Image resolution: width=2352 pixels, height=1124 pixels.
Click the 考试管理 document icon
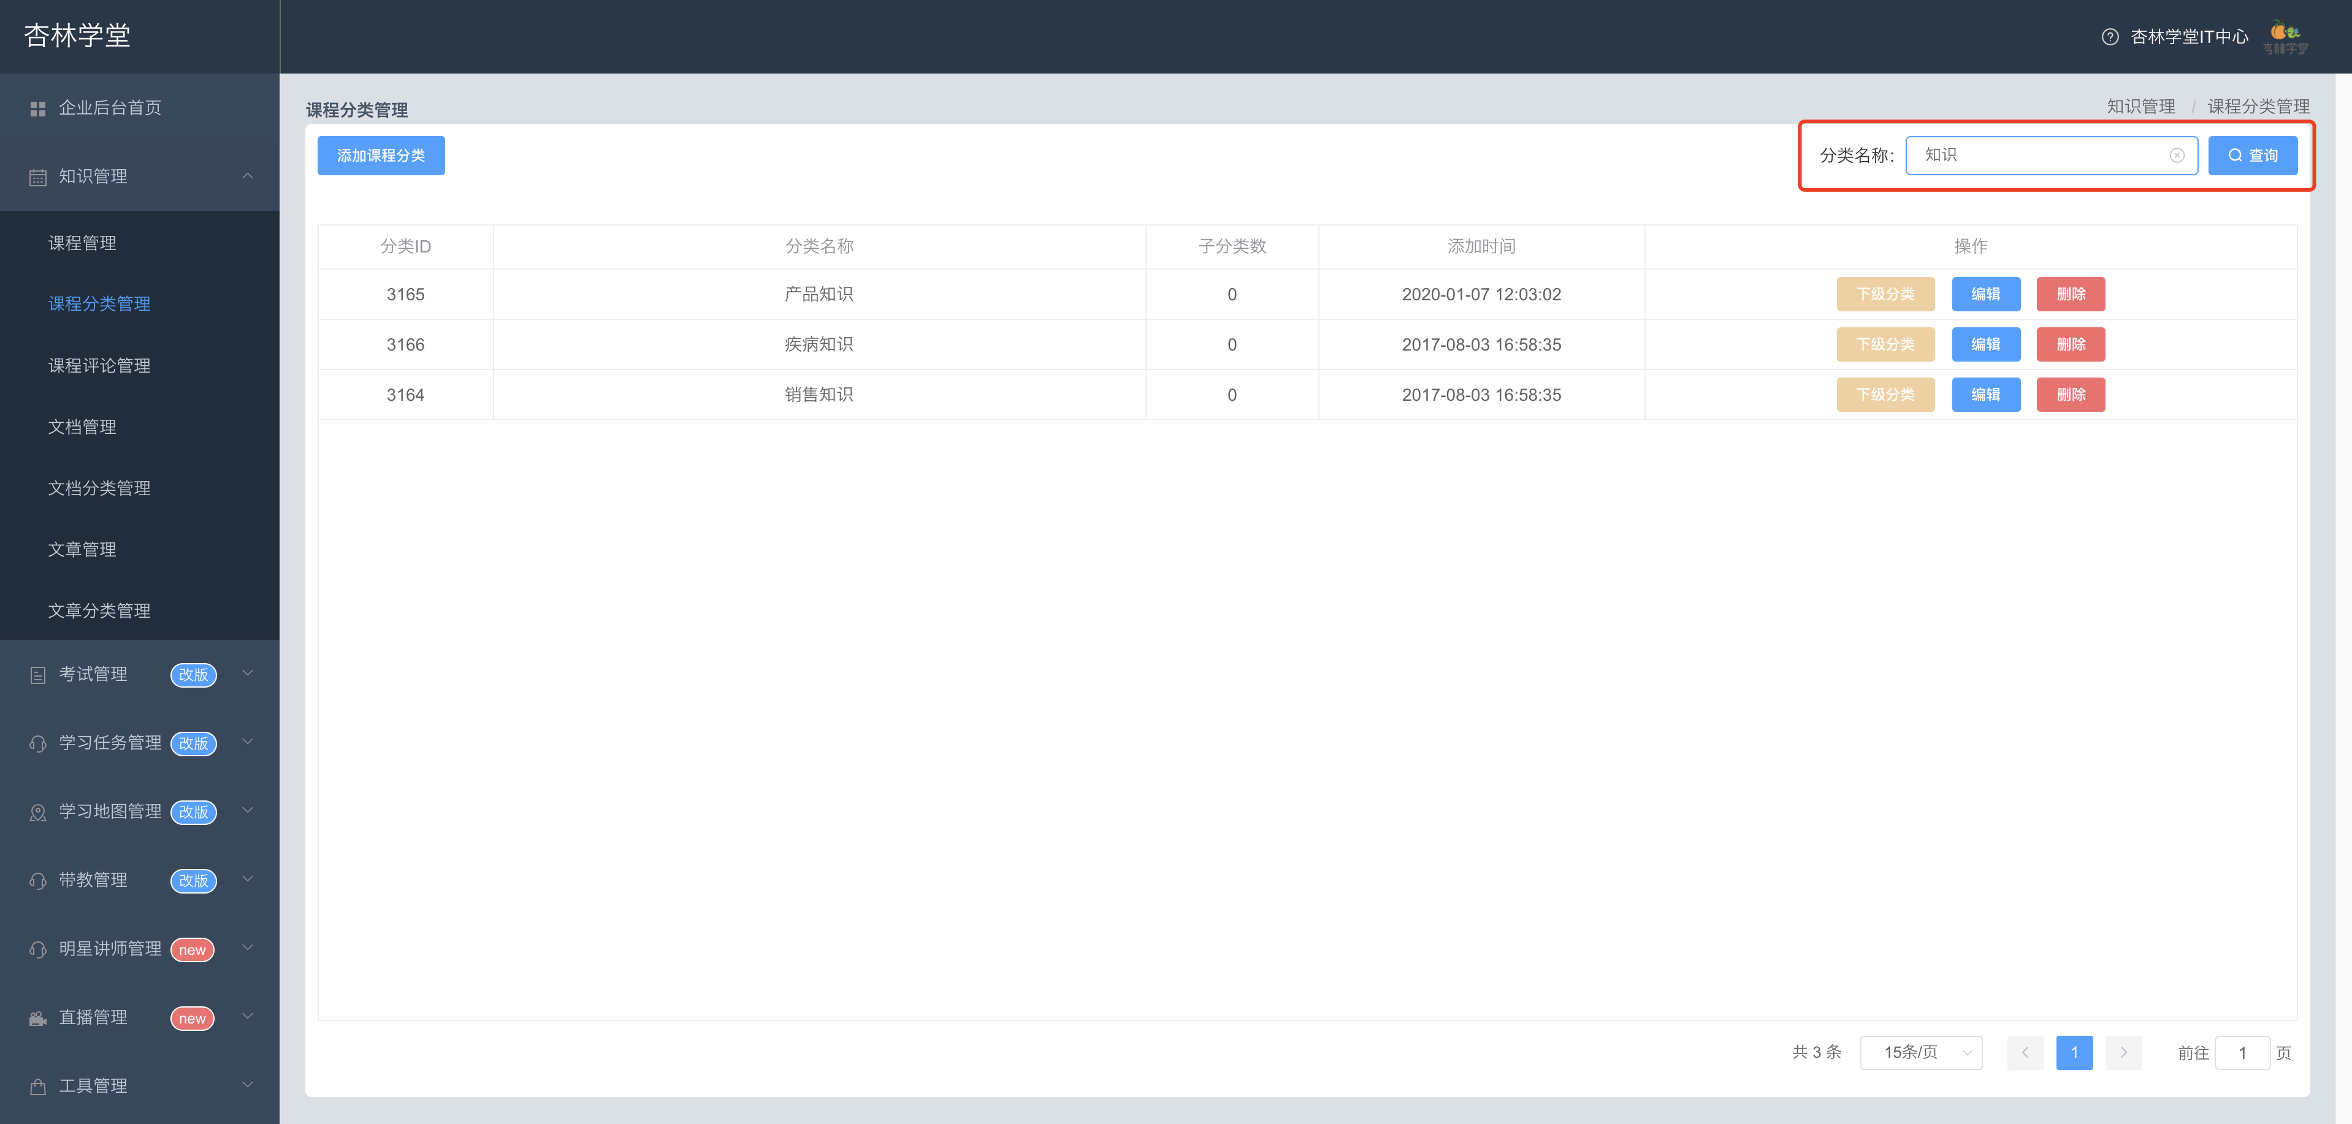(37, 675)
